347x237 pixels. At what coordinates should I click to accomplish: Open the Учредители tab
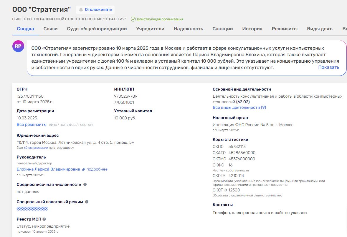pyautogui.click(x=150, y=29)
